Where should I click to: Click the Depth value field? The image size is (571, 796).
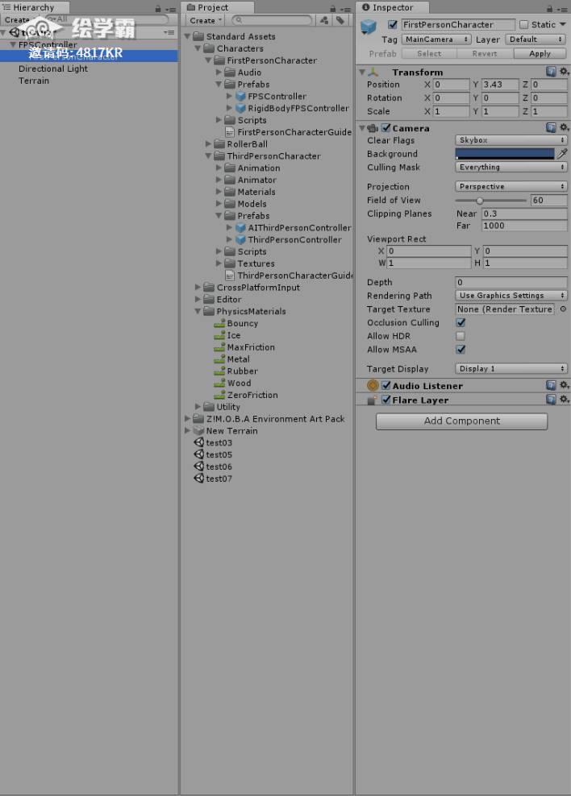pos(511,282)
